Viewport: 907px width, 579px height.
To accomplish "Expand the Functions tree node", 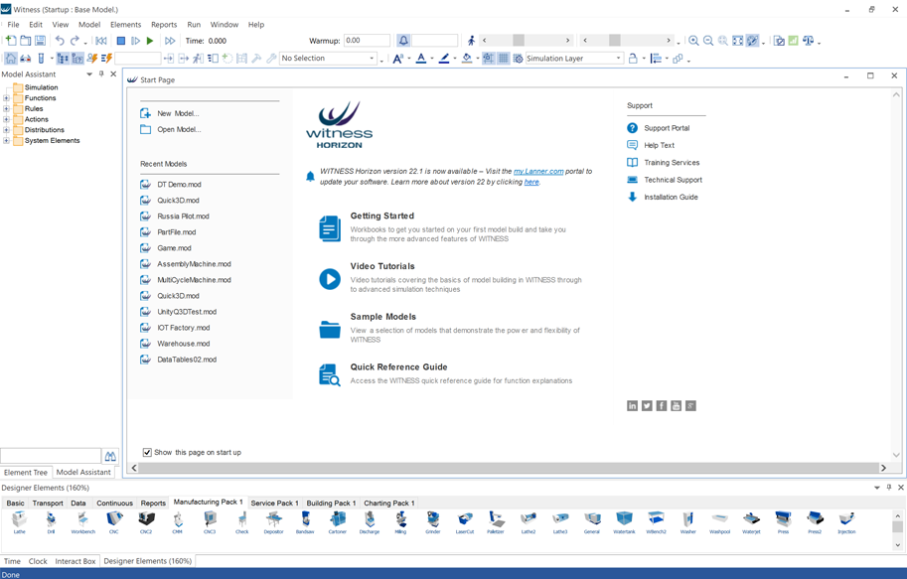I will point(6,97).
